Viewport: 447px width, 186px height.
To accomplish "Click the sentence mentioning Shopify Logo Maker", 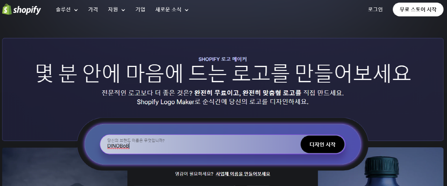I will [x=223, y=102].
